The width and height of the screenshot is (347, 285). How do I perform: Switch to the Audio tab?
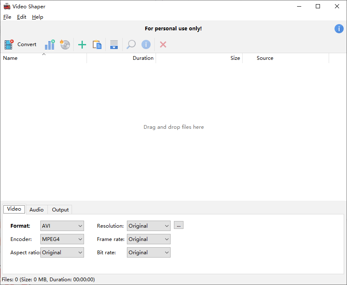click(37, 210)
